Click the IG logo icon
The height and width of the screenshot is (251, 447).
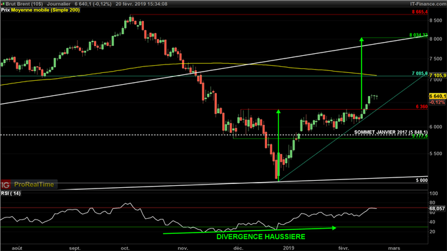pyautogui.click(x=5, y=185)
